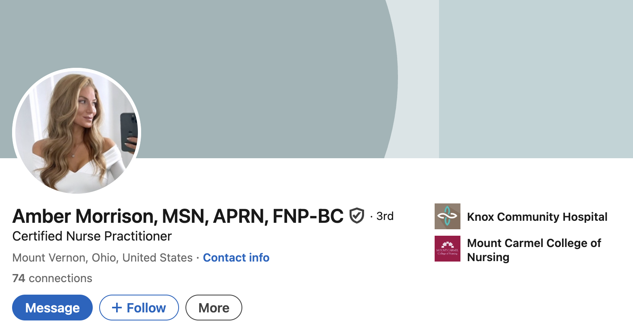Viewport: 633px width, 335px height.
Task: Click the verification shield badge beside the name
Action: (x=357, y=216)
